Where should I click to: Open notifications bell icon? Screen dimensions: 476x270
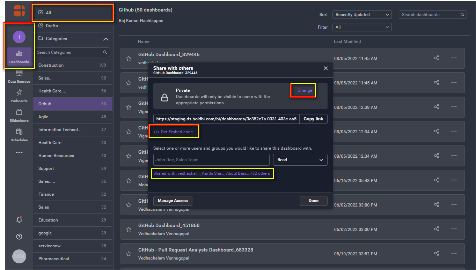pos(19,219)
